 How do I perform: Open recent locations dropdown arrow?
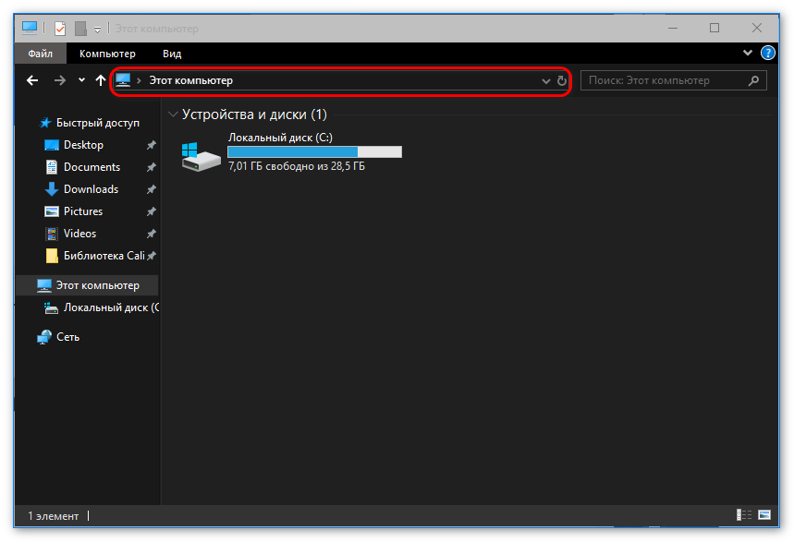pyautogui.click(x=81, y=81)
